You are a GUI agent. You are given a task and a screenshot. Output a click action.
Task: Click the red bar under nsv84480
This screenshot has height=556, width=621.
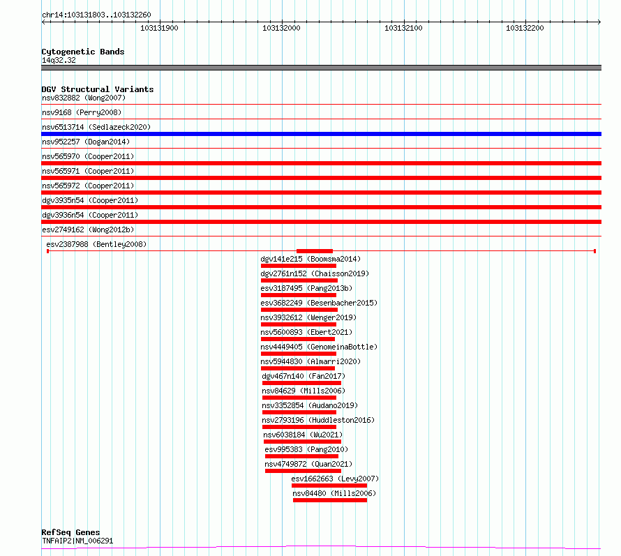pyautogui.click(x=330, y=500)
